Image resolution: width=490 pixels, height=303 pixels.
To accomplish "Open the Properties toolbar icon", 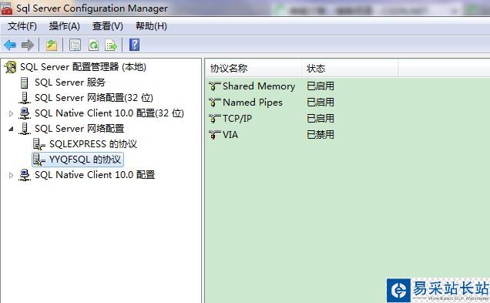I will 75,45.
